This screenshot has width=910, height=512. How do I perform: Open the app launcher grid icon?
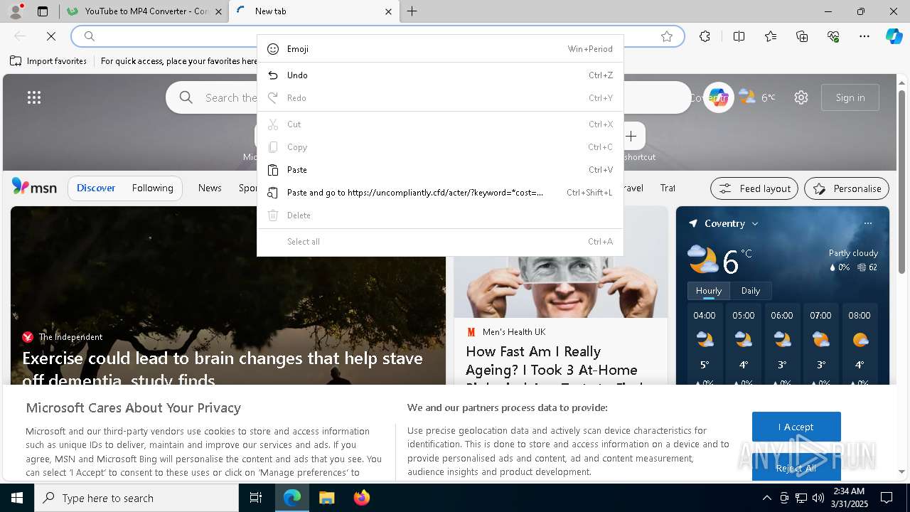click(x=34, y=97)
